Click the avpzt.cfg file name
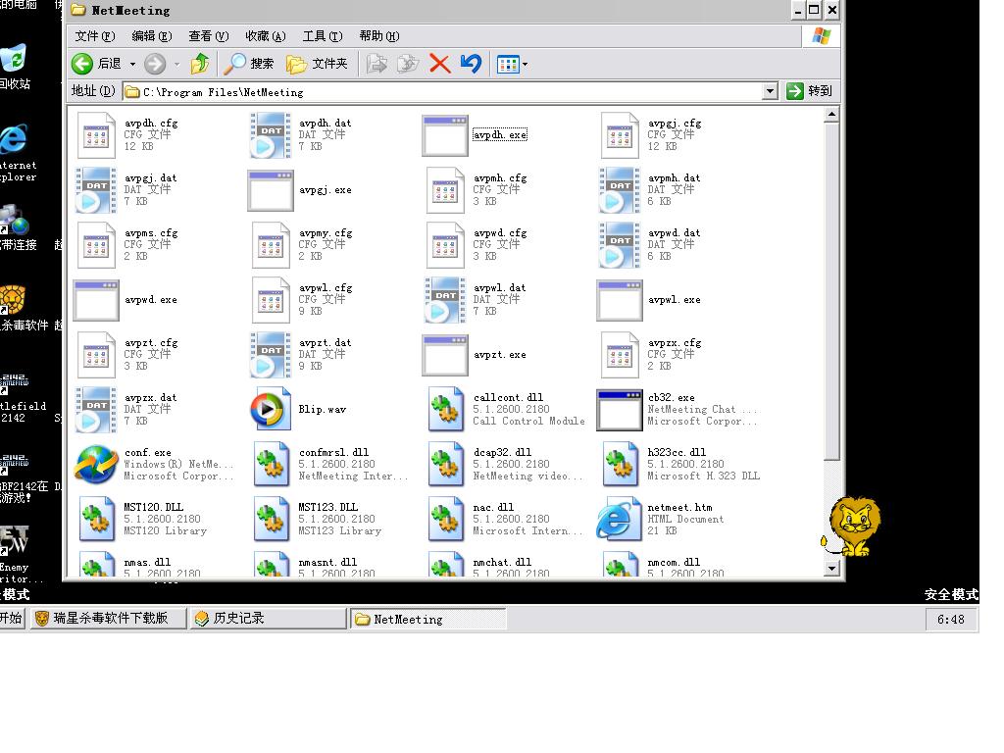Screen dimensions: 1004x753 (151, 342)
